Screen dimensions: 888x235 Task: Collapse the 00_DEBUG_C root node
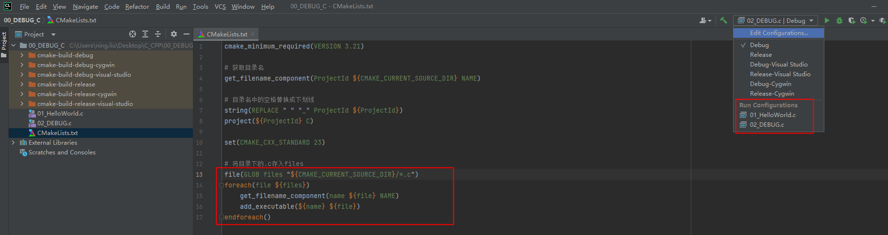pyautogui.click(x=13, y=46)
